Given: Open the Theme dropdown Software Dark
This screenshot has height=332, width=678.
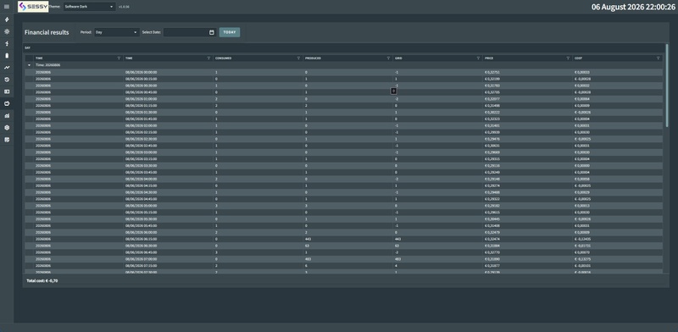Looking at the screenshot, I should point(90,7).
